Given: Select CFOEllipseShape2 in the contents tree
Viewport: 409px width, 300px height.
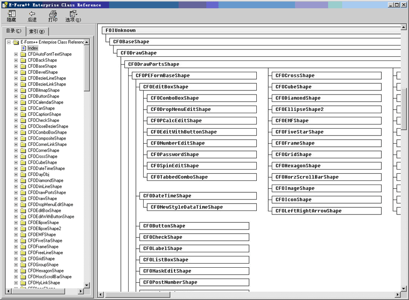Looking at the screenshot, I should (44, 229).
